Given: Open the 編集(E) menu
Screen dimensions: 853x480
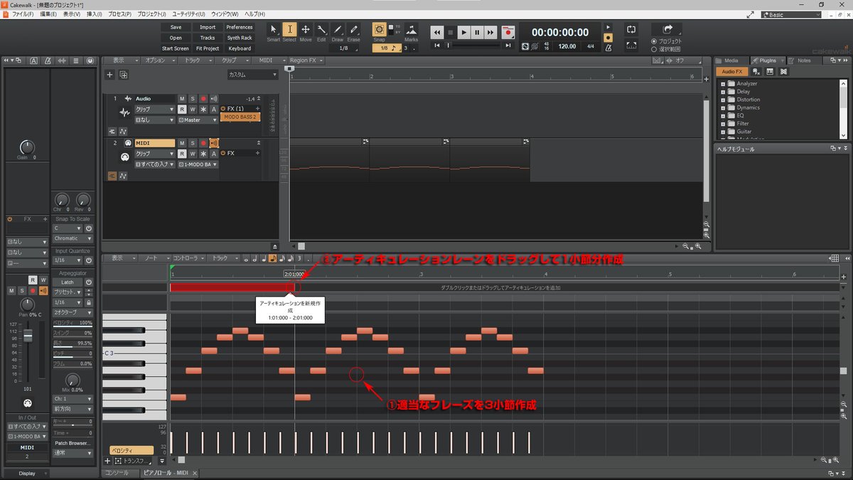Looking at the screenshot, I should pyautogui.click(x=49, y=14).
